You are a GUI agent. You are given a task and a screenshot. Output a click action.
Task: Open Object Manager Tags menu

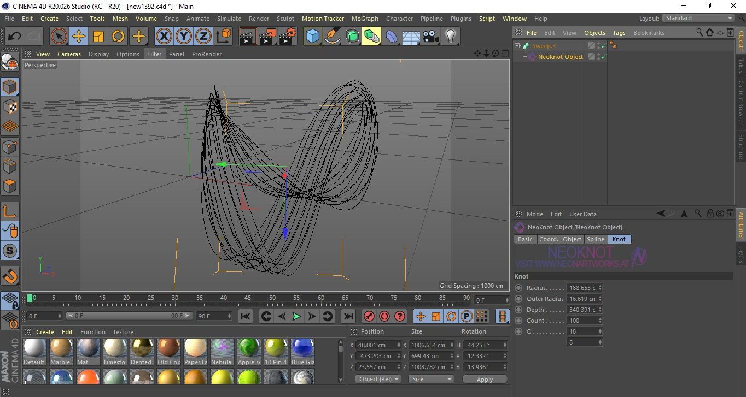point(619,33)
